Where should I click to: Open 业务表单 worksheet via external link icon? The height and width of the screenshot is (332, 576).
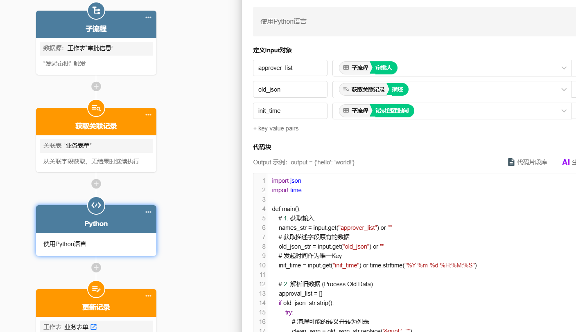(94, 327)
